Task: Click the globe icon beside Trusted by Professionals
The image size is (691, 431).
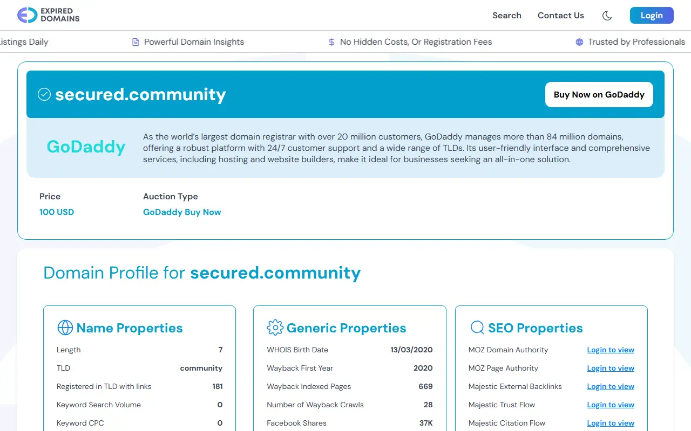Action: click(x=579, y=42)
